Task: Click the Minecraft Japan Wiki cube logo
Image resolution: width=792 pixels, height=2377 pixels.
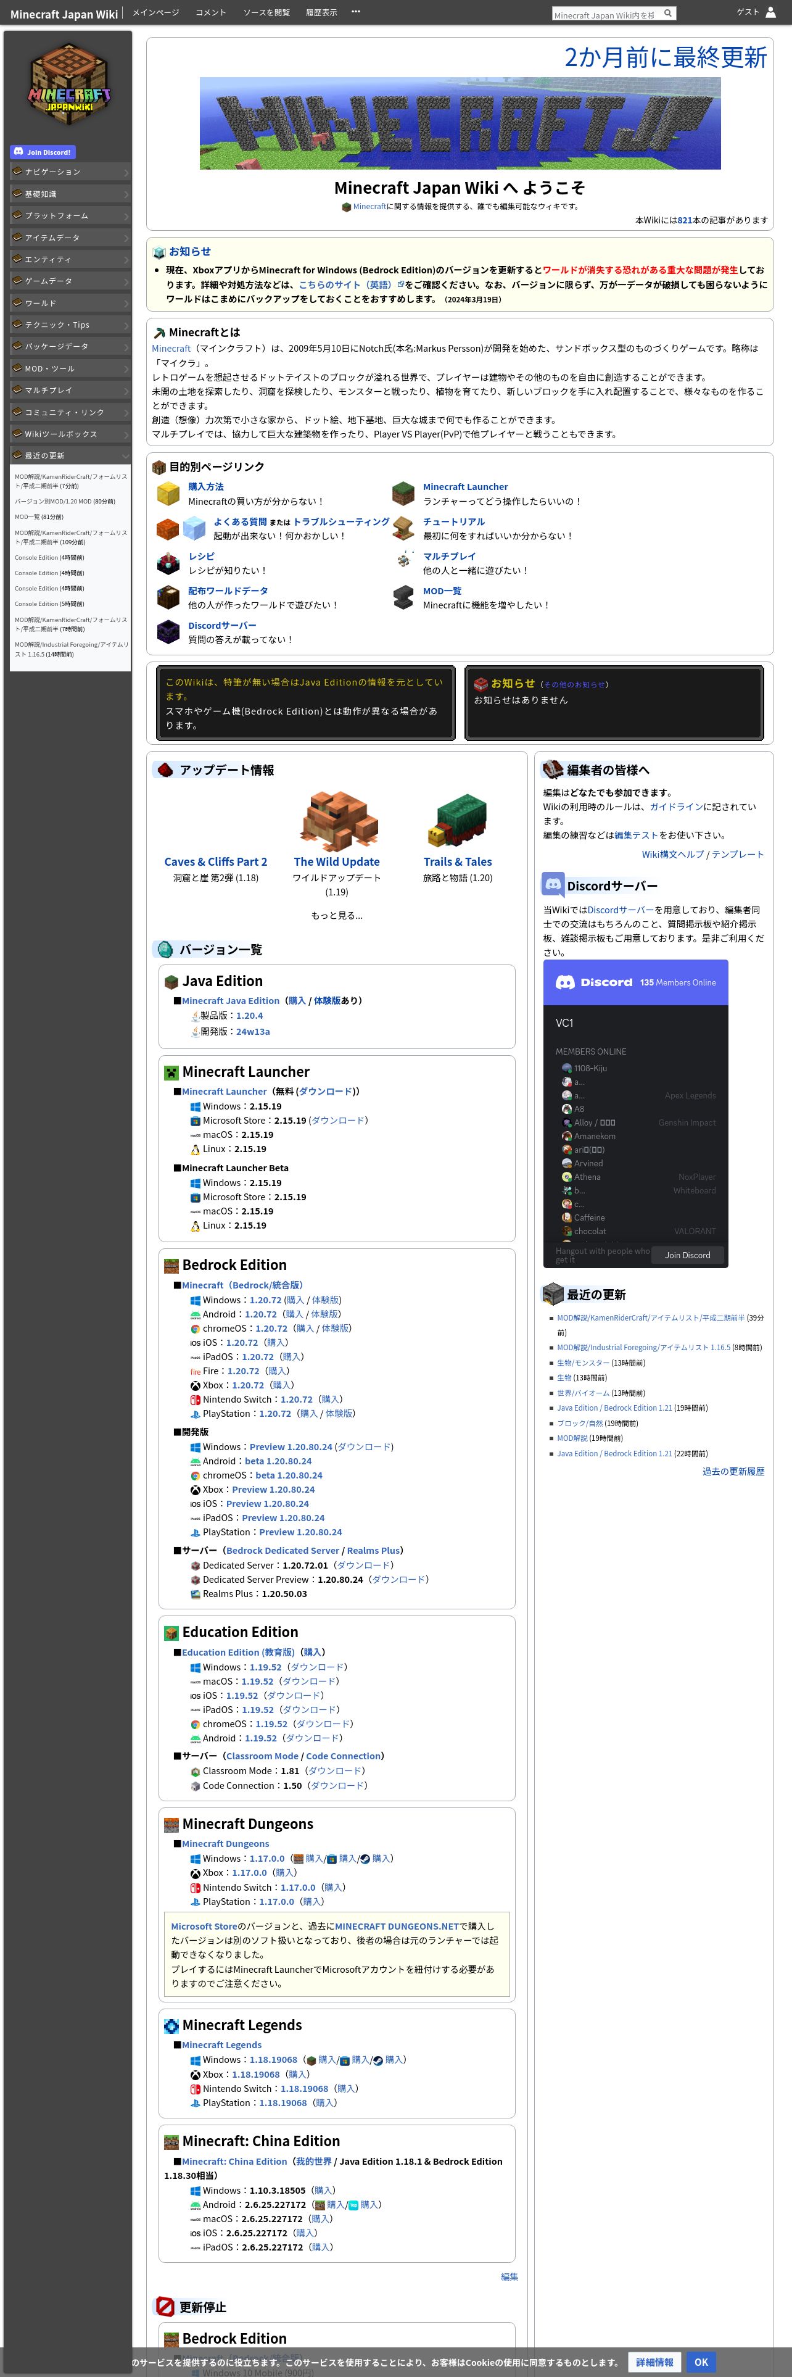Action: (69, 85)
